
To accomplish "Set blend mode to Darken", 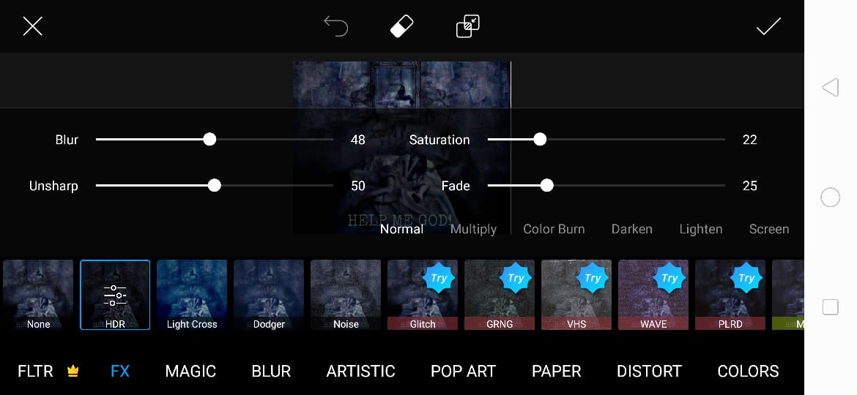I will tap(632, 229).
